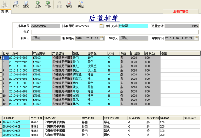The height and width of the screenshot is (138, 201).
Task: Click the 打印 print icon
Action: [16, 4]
